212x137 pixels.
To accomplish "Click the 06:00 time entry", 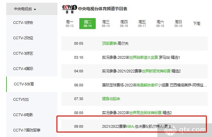I will (x=79, y=85).
